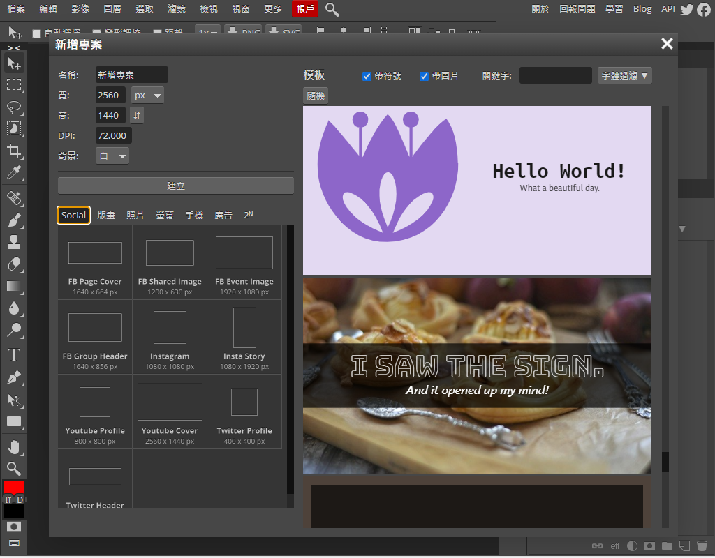This screenshot has height=558, width=715.
Task: Toggle the auto-select checkbox in options bar
Action: 37,33
